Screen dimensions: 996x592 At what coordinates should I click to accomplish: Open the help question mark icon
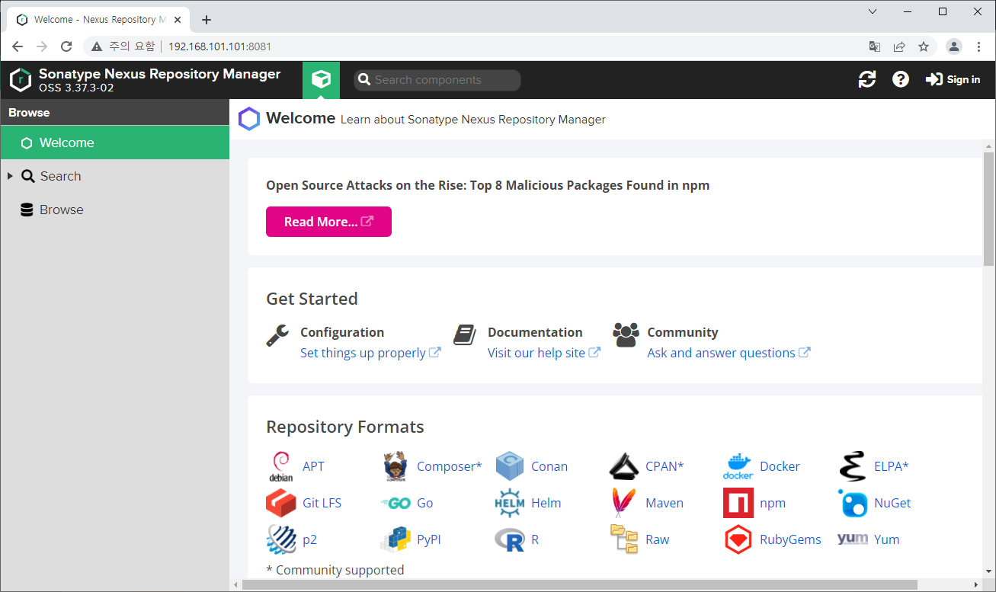coord(901,79)
